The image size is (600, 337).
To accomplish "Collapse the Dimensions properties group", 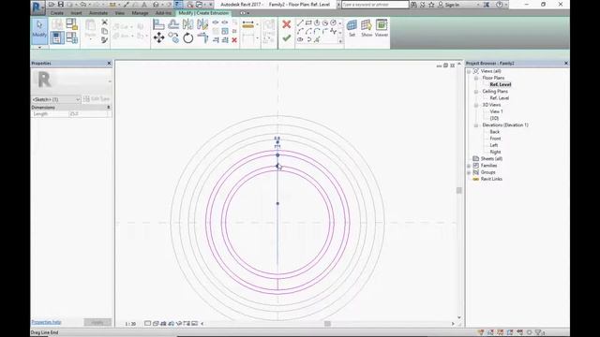I will coord(109,108).
